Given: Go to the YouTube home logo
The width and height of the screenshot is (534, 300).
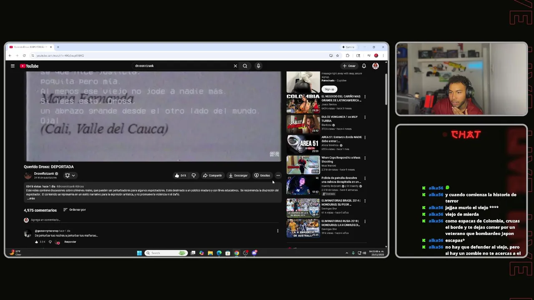Looking at the screenshot, I should tap(29, 66).
